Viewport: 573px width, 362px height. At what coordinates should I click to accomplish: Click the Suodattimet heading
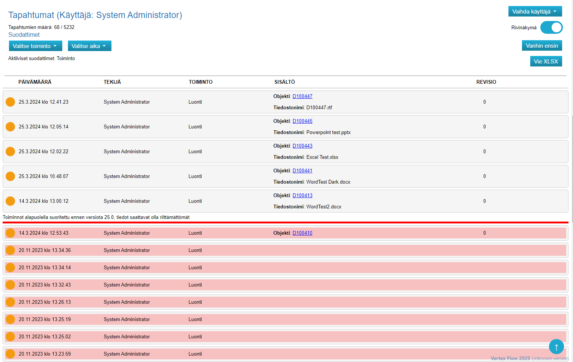click(x=24, y=35)
